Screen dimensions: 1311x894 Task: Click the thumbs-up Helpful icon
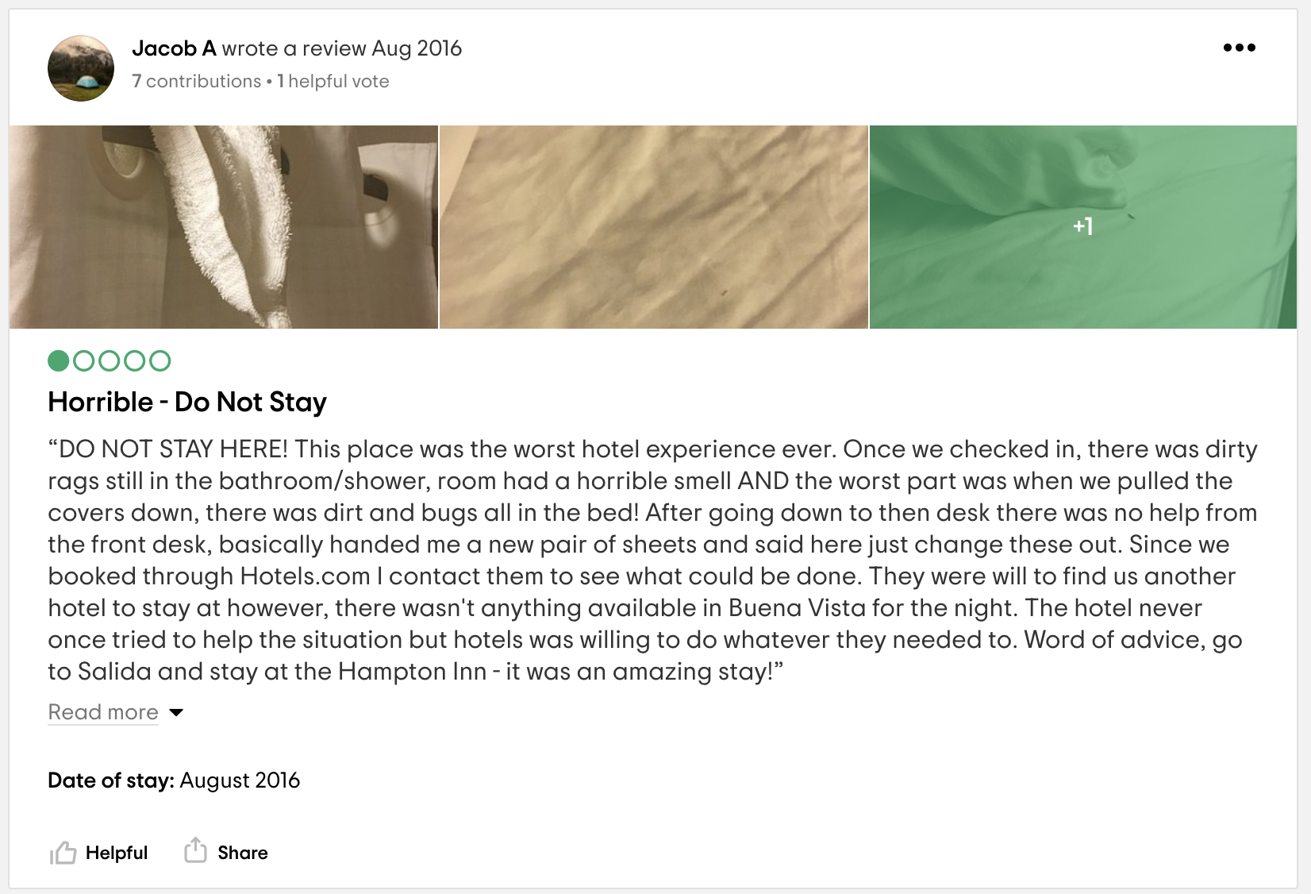pyautogui.click(x=63, y=853)
